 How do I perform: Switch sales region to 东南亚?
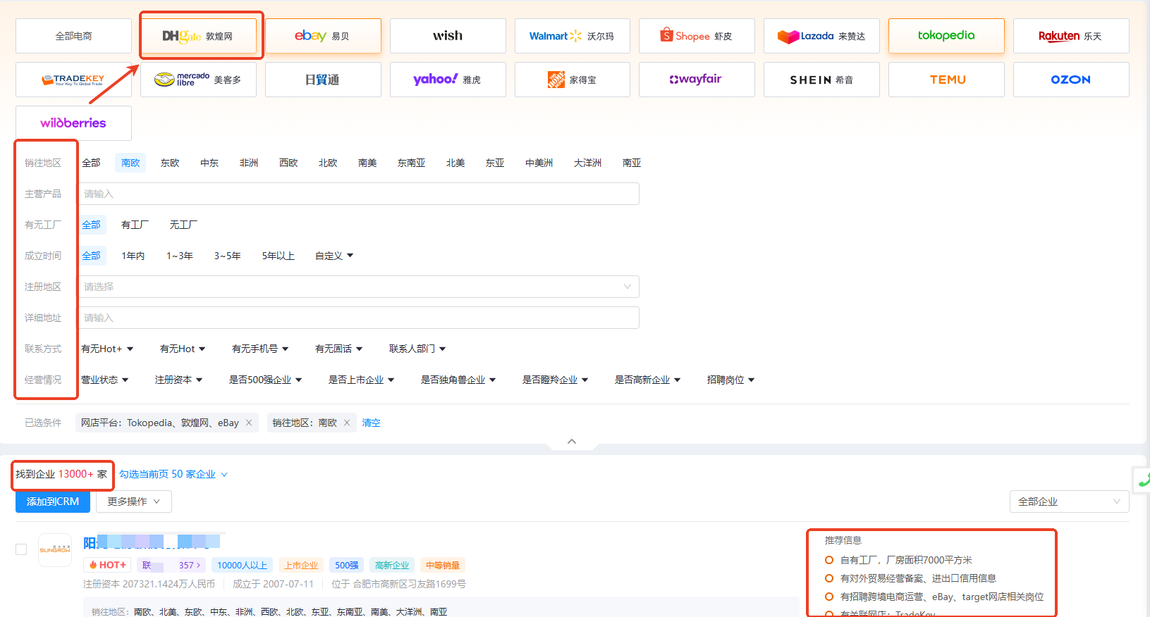click(x=411, y=163)
